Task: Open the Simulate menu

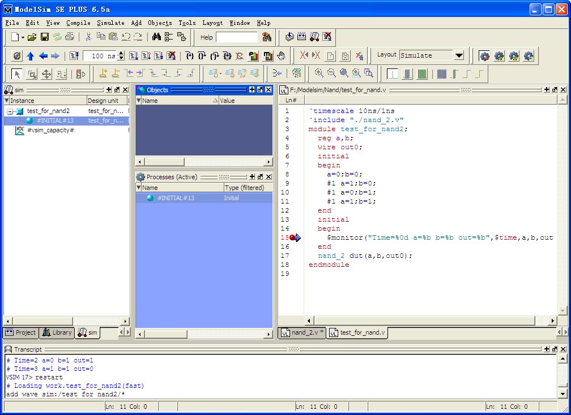Action: [x=110, y=23]
